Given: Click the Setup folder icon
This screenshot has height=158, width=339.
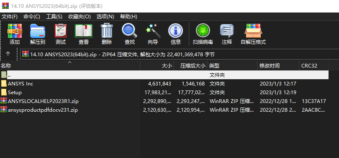Looking at the screenshot, I should (4, 93).
